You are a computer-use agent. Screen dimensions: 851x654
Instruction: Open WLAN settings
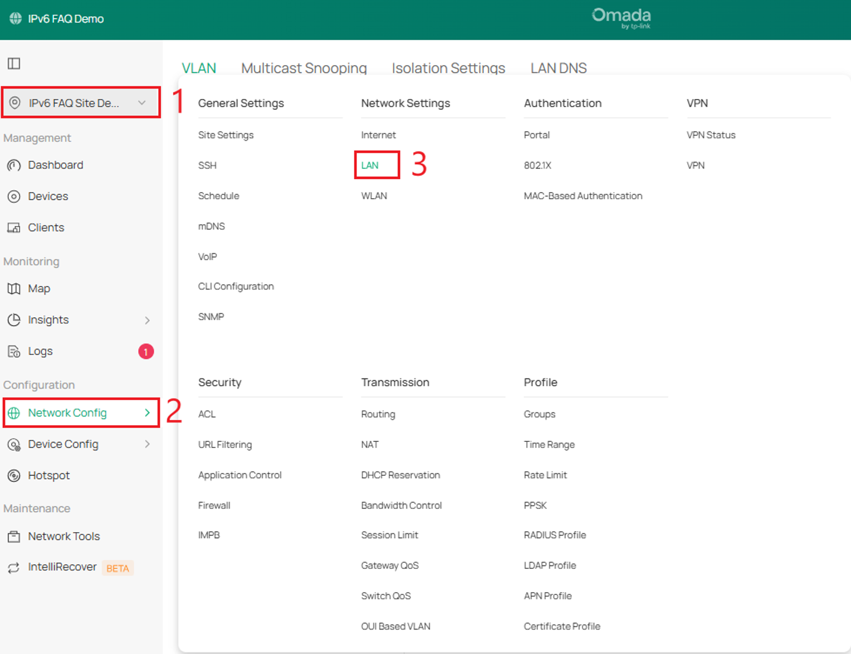tap(374, 196)
